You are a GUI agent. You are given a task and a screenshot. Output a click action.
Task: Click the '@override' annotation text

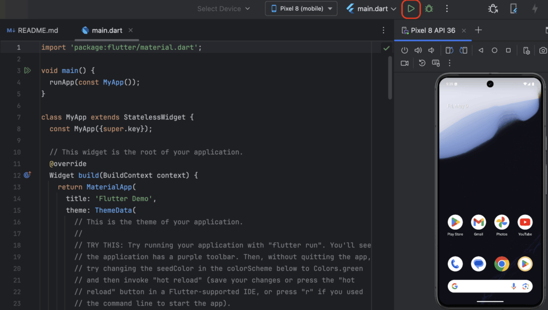(x=68, y=163)
